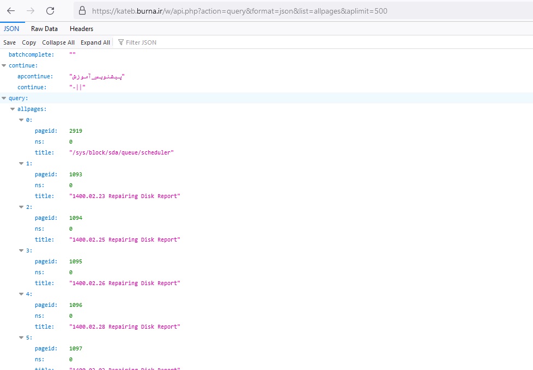Collapse the continue node
This screenshot has width=533, height=370.
(4, 65)
